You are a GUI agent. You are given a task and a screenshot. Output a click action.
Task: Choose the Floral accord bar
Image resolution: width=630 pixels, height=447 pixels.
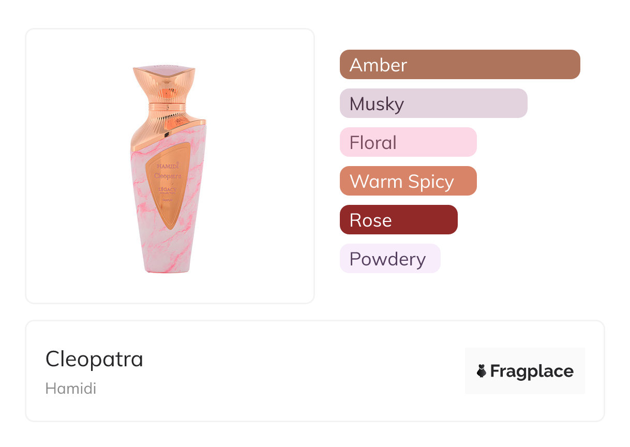point(408,142)
